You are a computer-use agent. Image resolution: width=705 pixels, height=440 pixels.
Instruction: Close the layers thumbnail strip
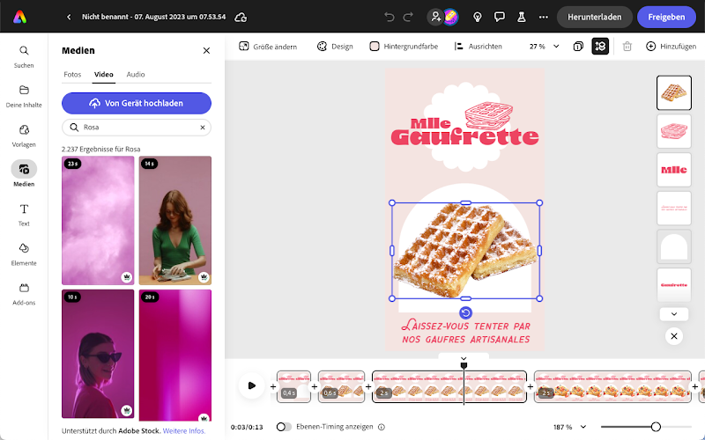[674, 336]
